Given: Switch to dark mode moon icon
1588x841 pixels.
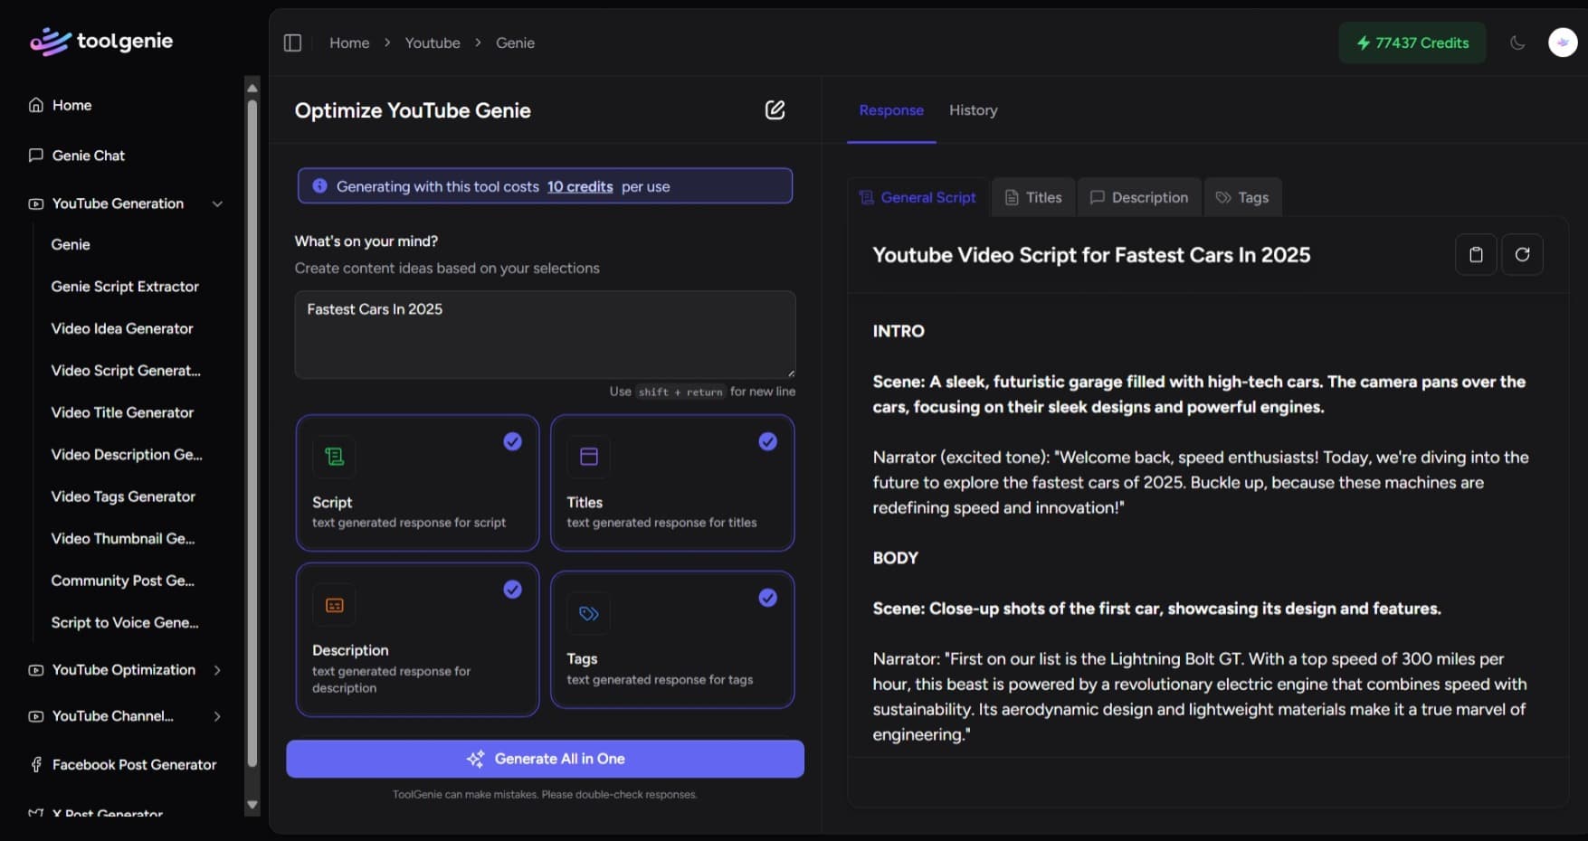Looking at the screenshot, I should (1517, 43).
